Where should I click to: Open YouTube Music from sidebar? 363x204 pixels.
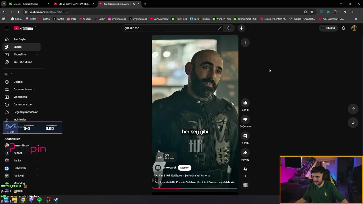click(x=22, y=62)
